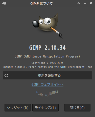Click 閉じる(C) to close the dialog
The height and width of the screenshot is (117, 95).
pyautogui.click(x=77, y=108)
